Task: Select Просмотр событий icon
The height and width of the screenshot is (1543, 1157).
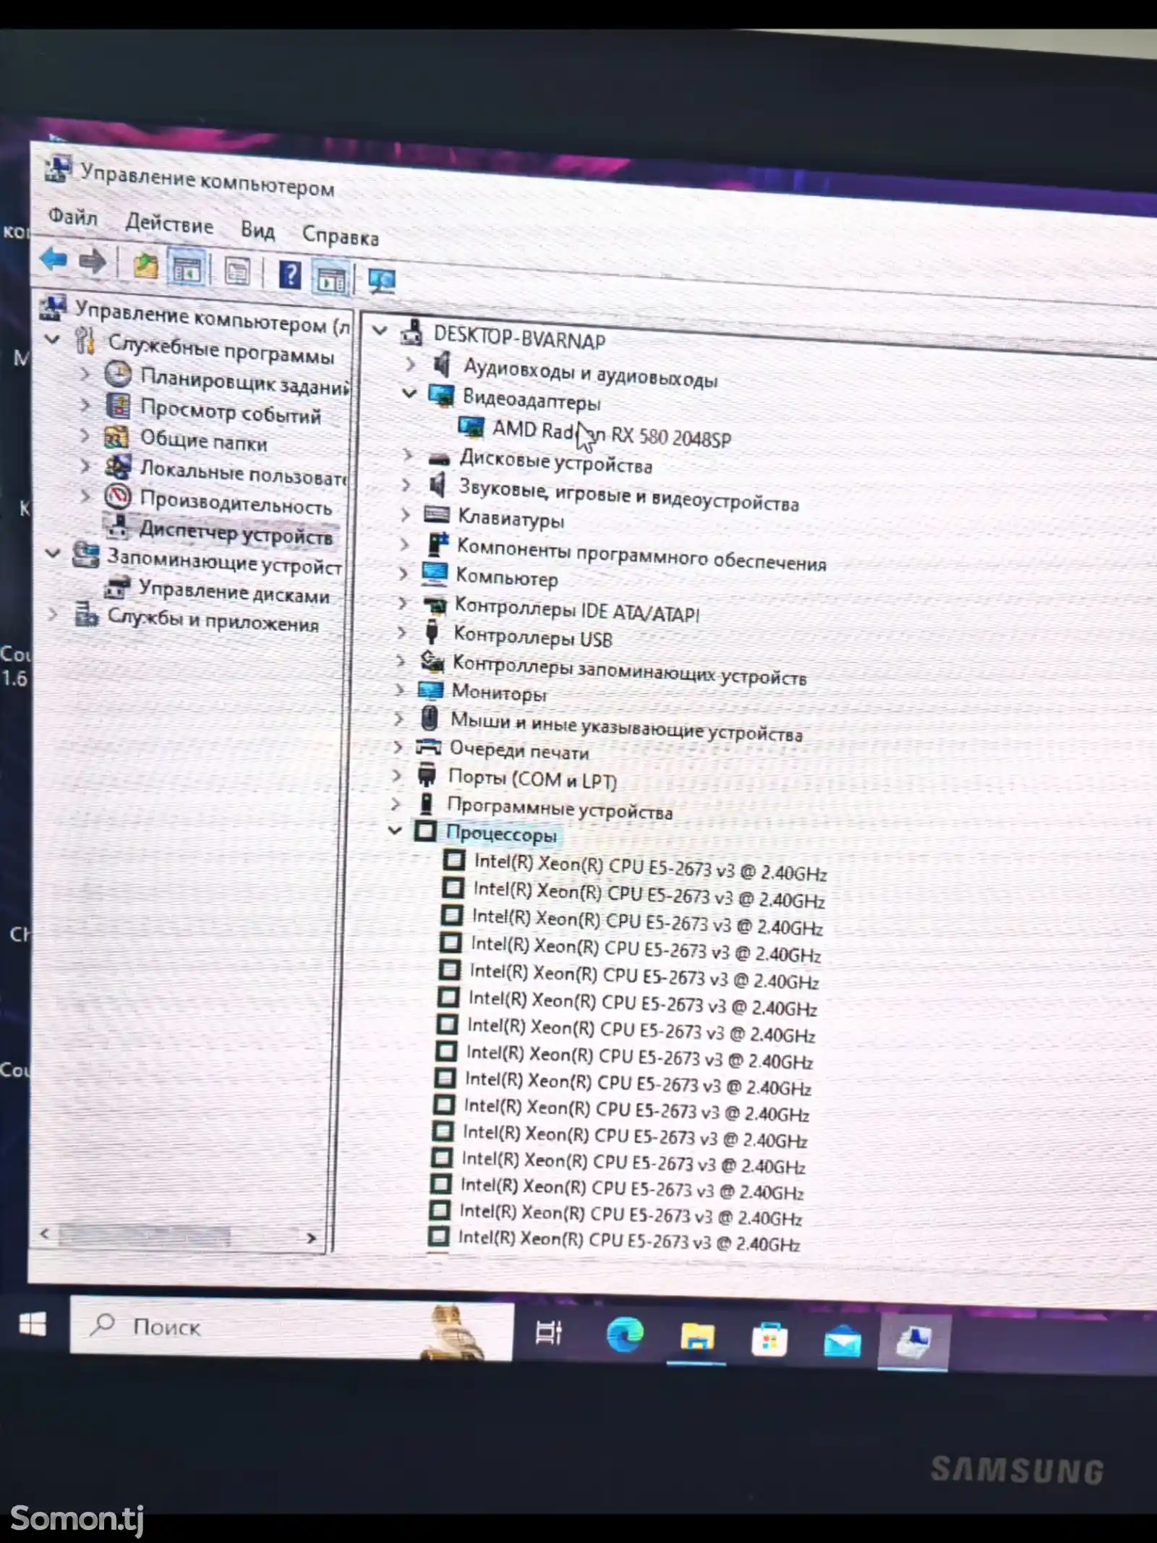Action: coord(118,405)
